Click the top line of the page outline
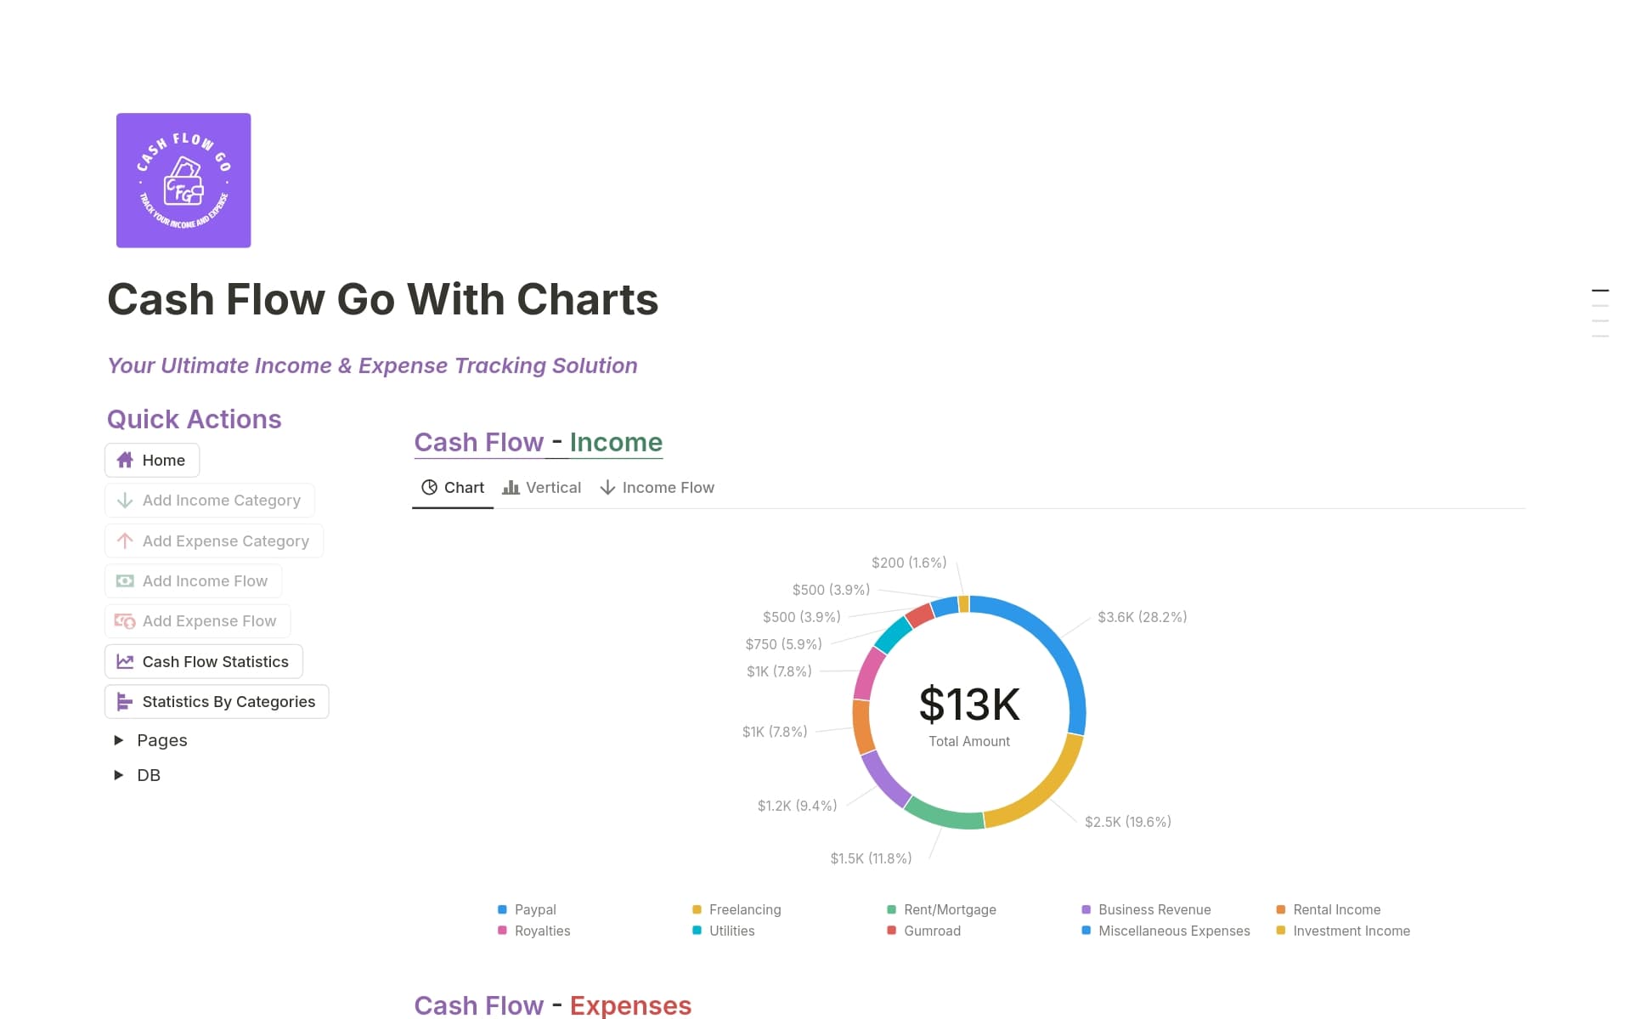Image resolution: width=1631 pixels, height=1019 pixels. pos(1600,291)
